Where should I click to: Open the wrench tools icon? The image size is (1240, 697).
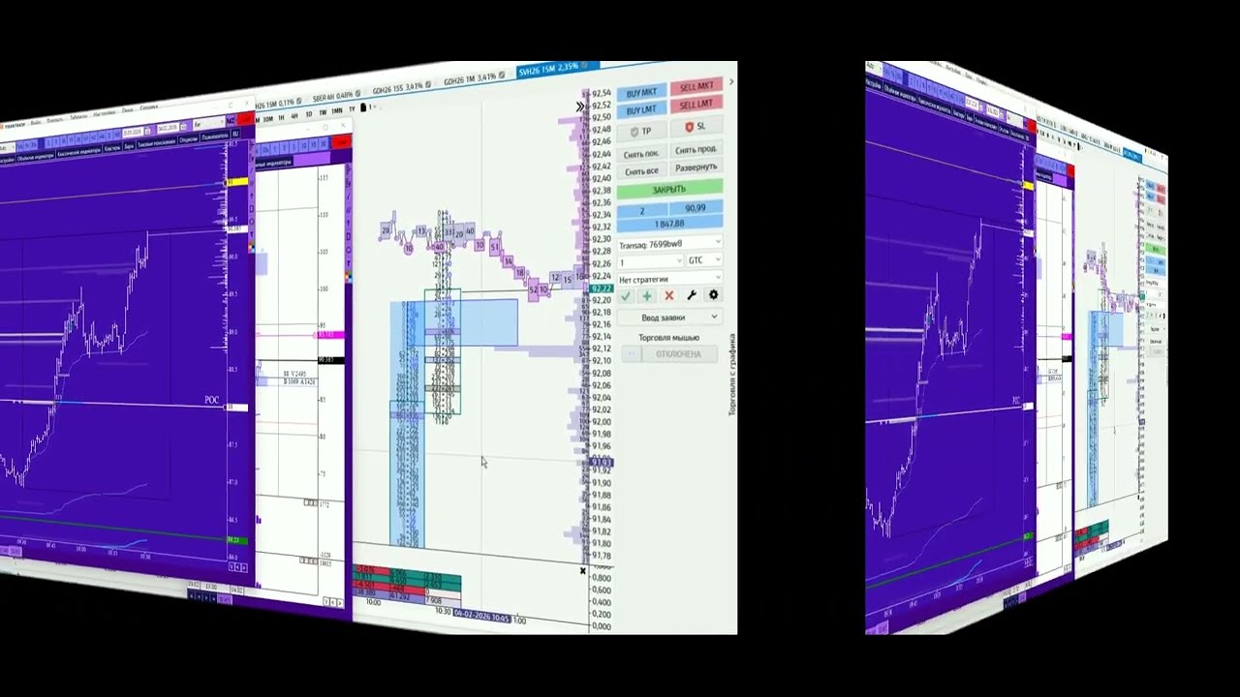692,295
